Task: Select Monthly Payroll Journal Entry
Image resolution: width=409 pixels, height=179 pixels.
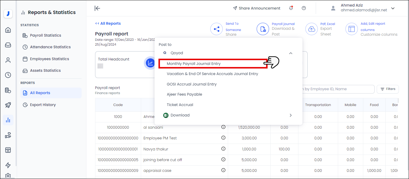Action: click(194, 64)
